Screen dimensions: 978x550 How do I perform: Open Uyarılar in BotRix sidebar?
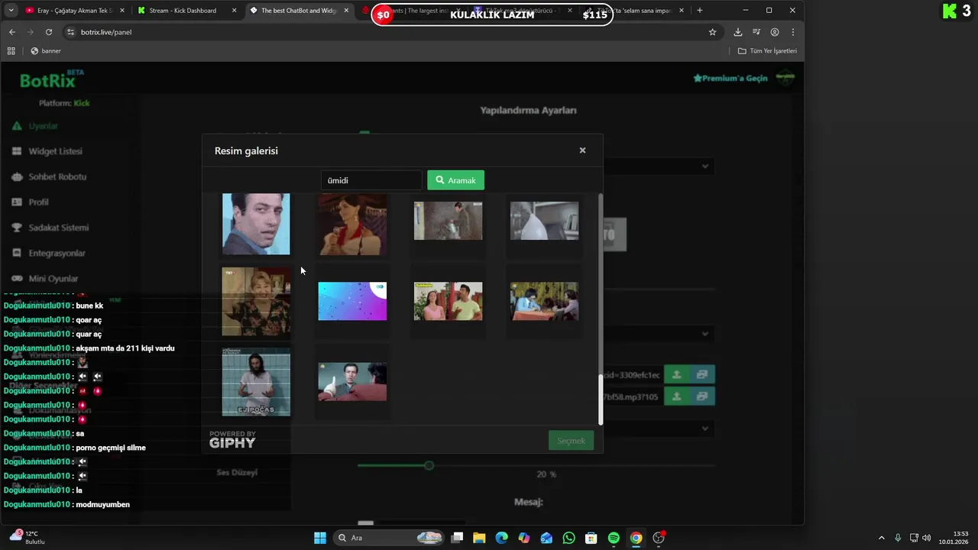44,126
